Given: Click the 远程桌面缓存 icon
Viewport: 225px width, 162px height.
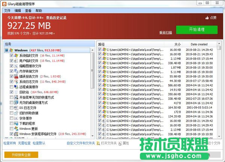Looking at the screenshot, I should pos(16,87).
